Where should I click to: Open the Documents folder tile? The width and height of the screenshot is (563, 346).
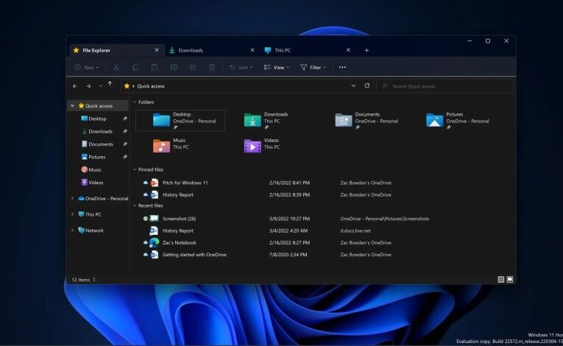coord(367,120)
